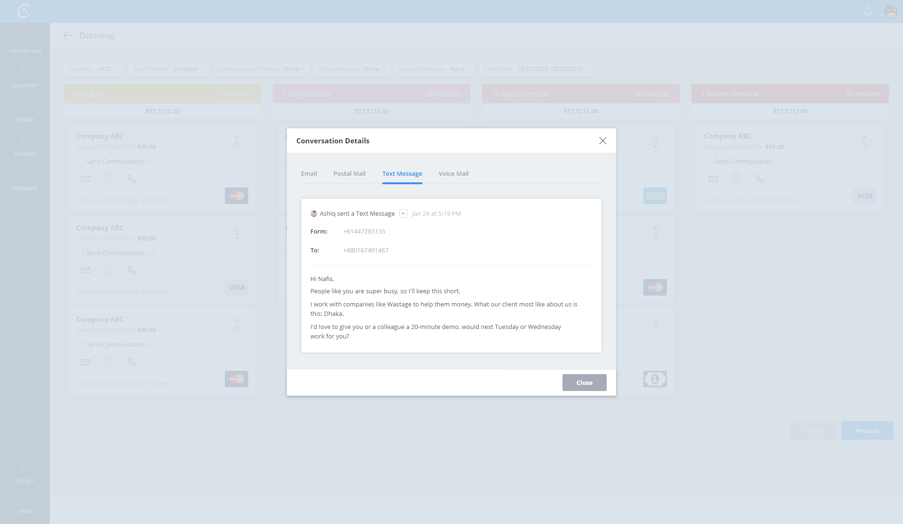Collapse the Ashiq text message entry

(403, 213)
